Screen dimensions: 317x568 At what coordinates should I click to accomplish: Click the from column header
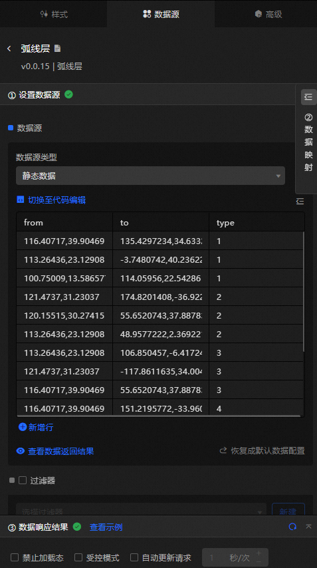[64, 222]
